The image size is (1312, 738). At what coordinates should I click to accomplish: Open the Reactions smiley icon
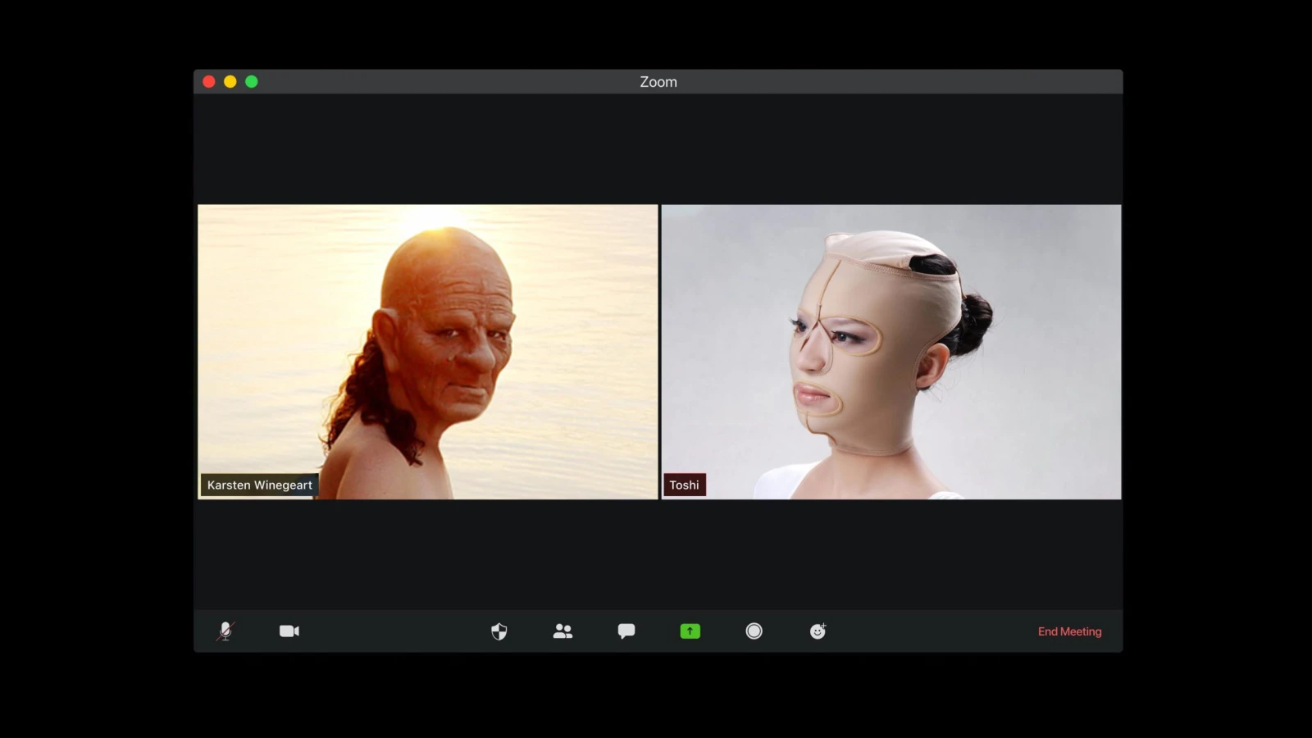818,631
